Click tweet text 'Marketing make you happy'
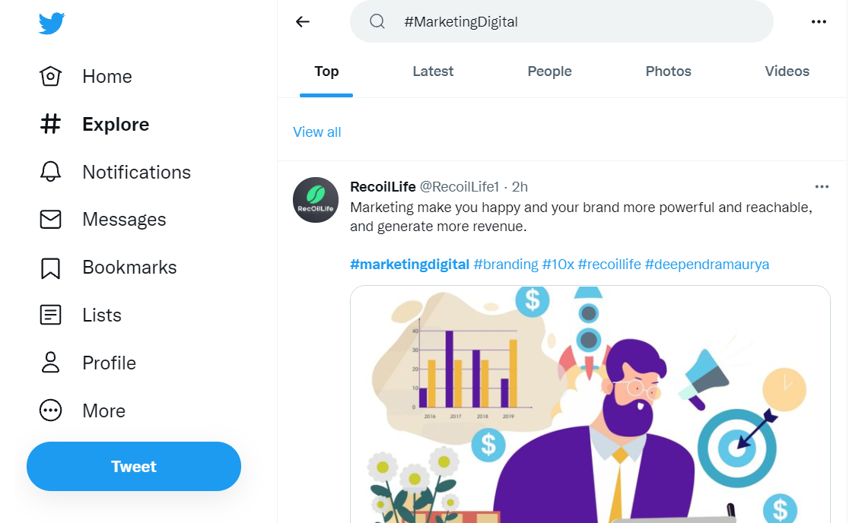The image size is (849, 523). (414, 208)
